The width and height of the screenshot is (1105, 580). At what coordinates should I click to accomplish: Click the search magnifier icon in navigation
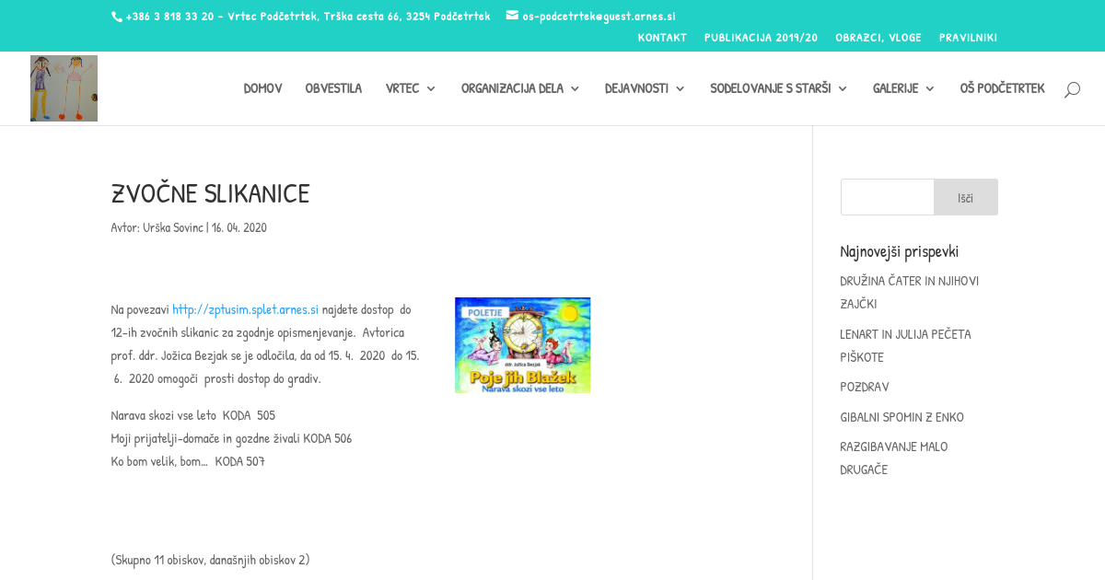coord(1072,89)
